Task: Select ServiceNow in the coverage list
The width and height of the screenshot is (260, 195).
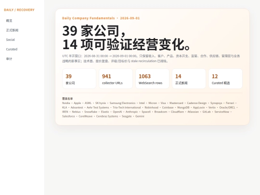Action: pyautogui.click(x=221, y=112)
